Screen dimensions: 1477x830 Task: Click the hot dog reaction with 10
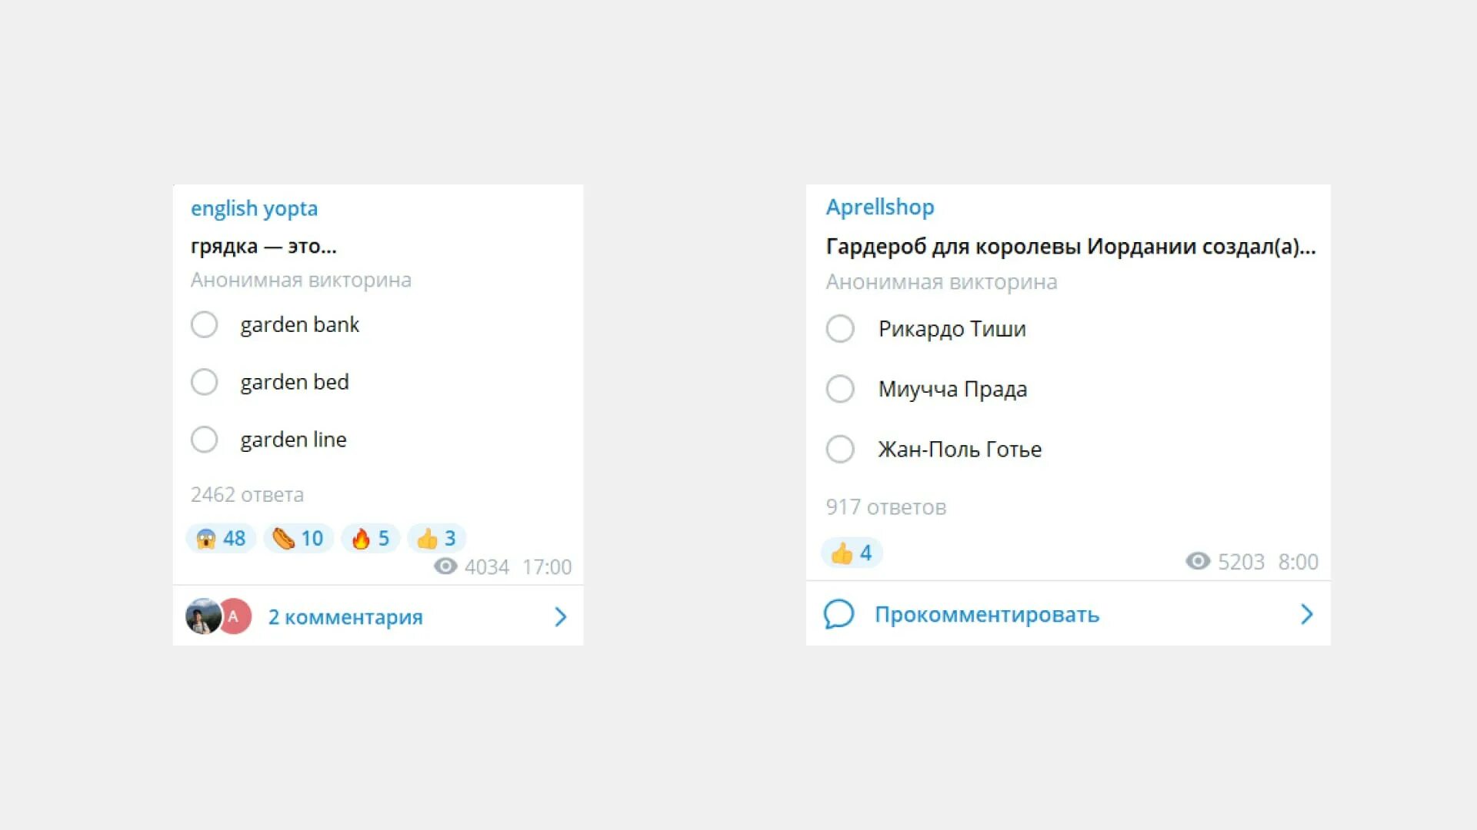point(298,538)
